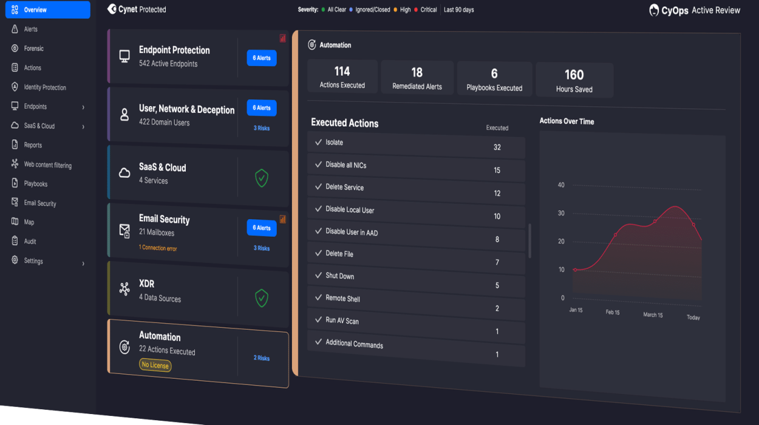Click the Feb 15 data point on chart
759x425 pixels.
click(x=615, y=234)
